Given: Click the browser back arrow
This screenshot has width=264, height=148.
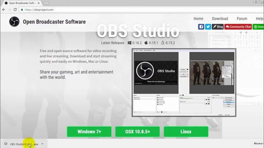Looking at the screenshot, I should click(4, 10).
